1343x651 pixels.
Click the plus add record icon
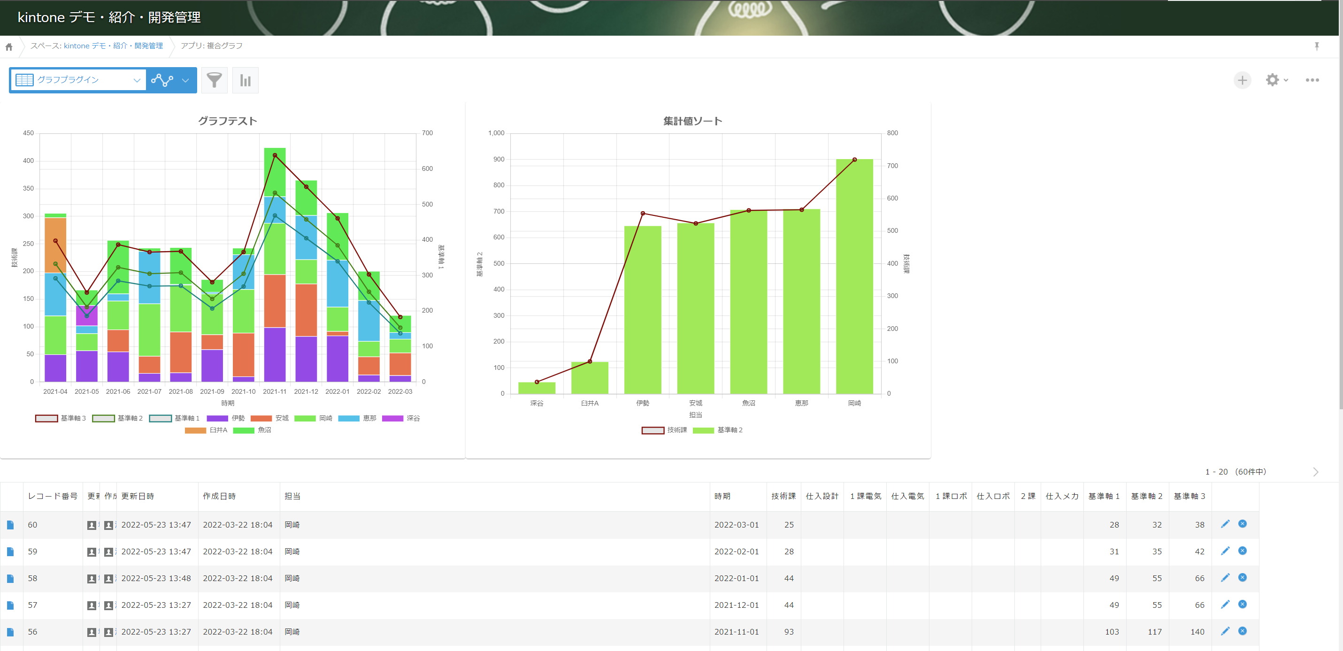[1242, 80]
